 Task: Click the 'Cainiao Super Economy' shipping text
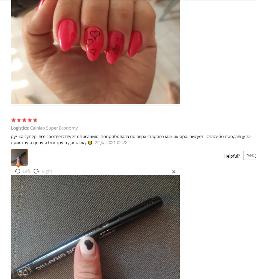click(54, 128)
